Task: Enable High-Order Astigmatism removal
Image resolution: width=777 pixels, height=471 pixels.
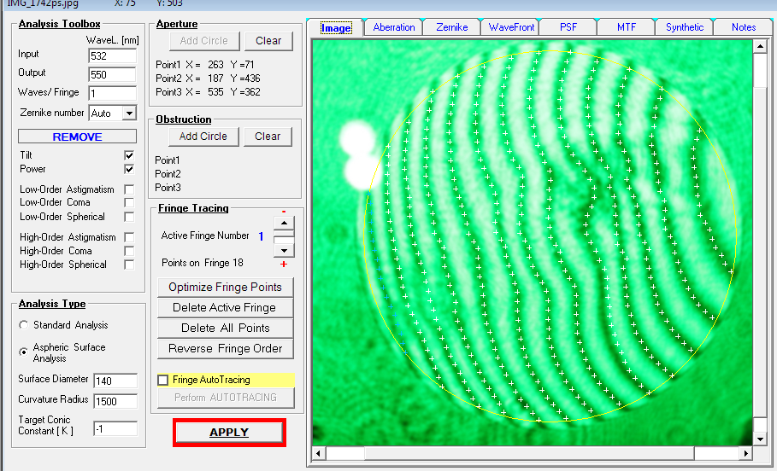Action: pos(129,237)
